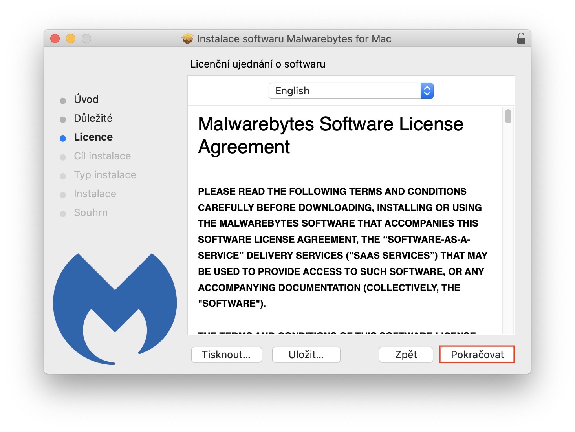Click the PLEASE READ THE FOLLOWING TERMS paragraph

tap(342, 247)
